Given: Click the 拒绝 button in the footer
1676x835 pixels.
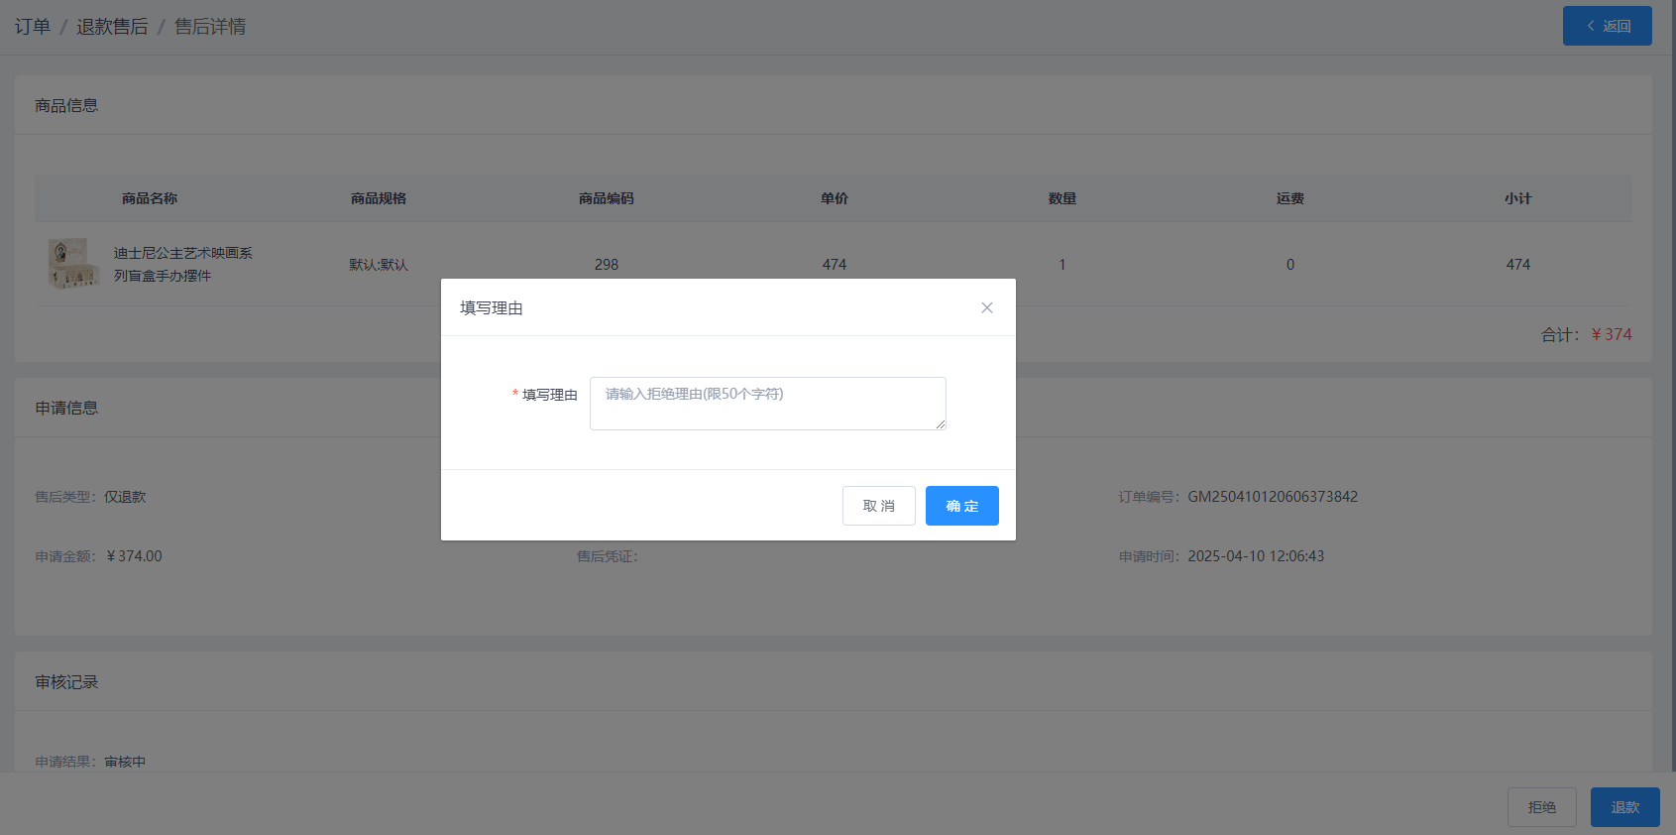Looking at the screenshot, I should pos(1541,807).
